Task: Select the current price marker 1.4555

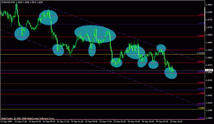Action: tap(209, 70)
